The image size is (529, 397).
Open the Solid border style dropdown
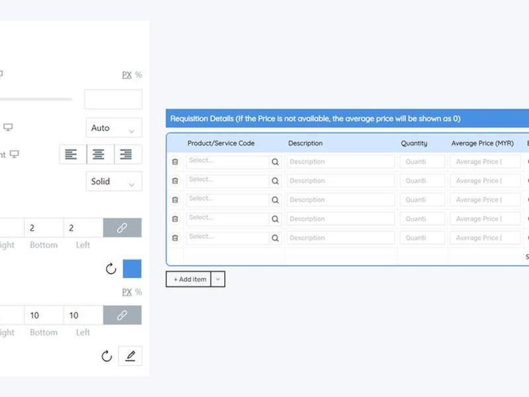tap(114, 181)
